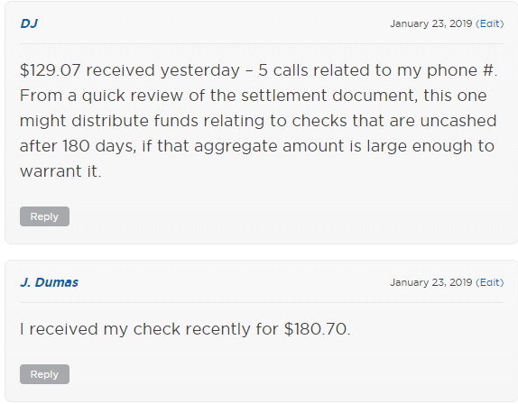Click the word "aggregate" in DJ's comment
Image resolution: width=518 pixels, height=404 pixels.
[x=236, y=147]
